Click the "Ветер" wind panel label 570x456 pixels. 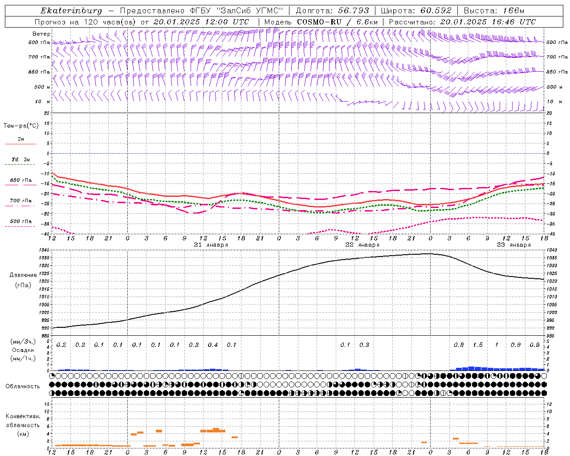pos(41,34)
